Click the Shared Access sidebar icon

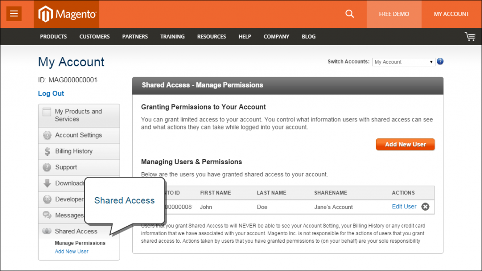pos(47,231)
